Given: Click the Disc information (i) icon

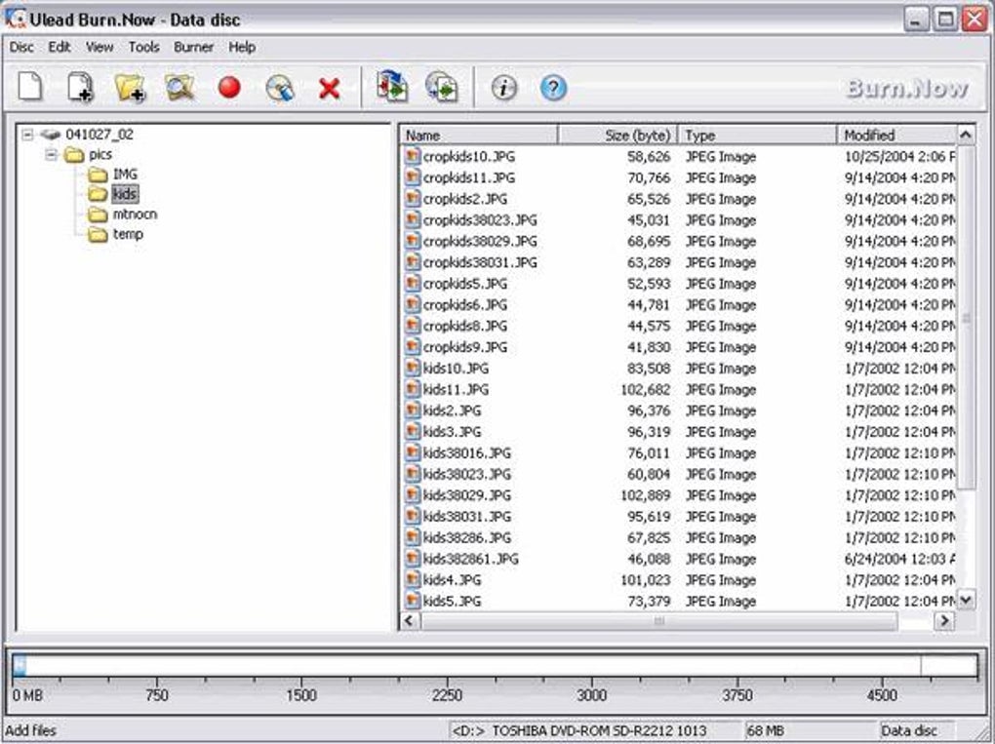Looking at the screenshot, I should tap(504, 88).
